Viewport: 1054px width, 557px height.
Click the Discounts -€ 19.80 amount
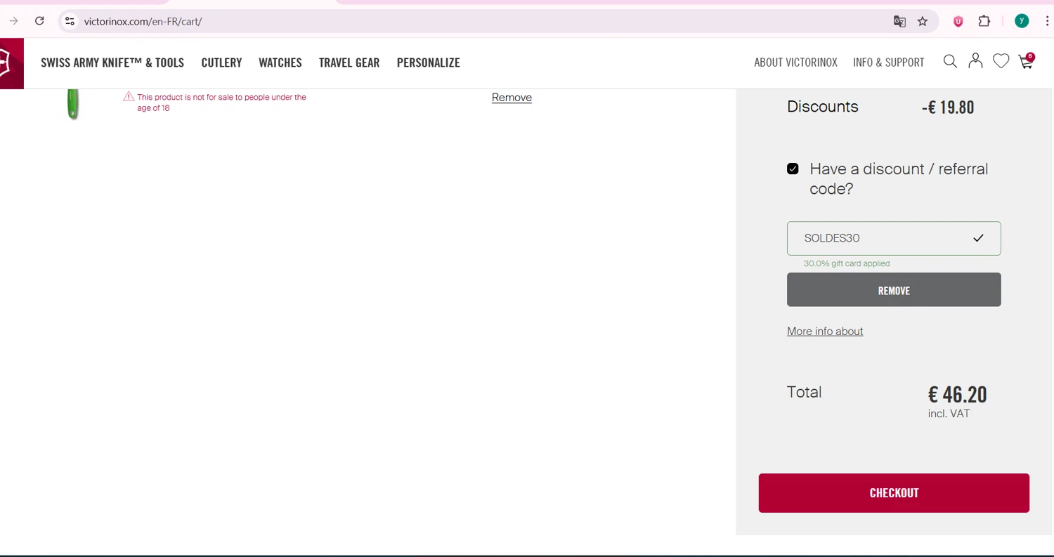tap(948, 107)
